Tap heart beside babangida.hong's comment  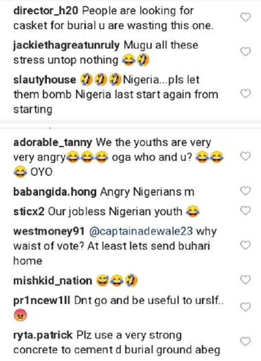point(245,190)
